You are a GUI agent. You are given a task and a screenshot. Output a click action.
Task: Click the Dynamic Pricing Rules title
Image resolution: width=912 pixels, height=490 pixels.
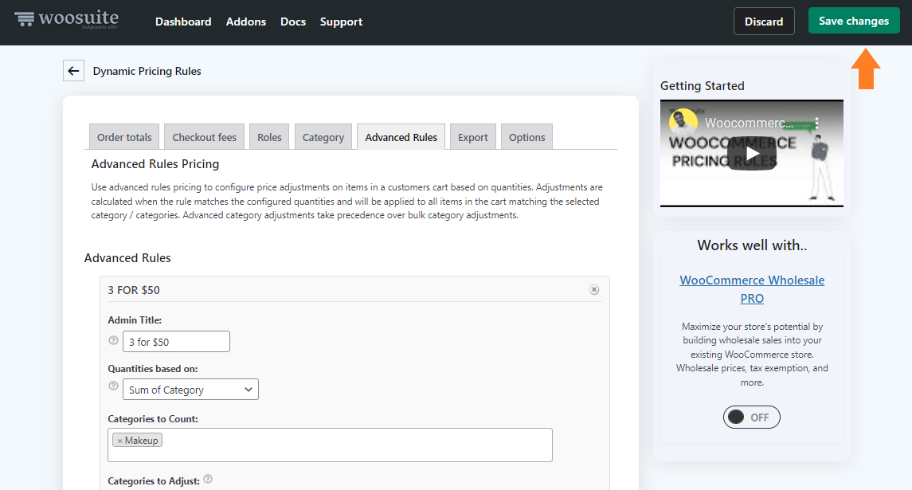coord(147,71)
